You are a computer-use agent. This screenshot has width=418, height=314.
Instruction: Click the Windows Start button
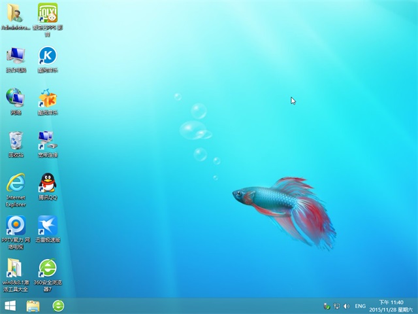click(x=10, y=305)
